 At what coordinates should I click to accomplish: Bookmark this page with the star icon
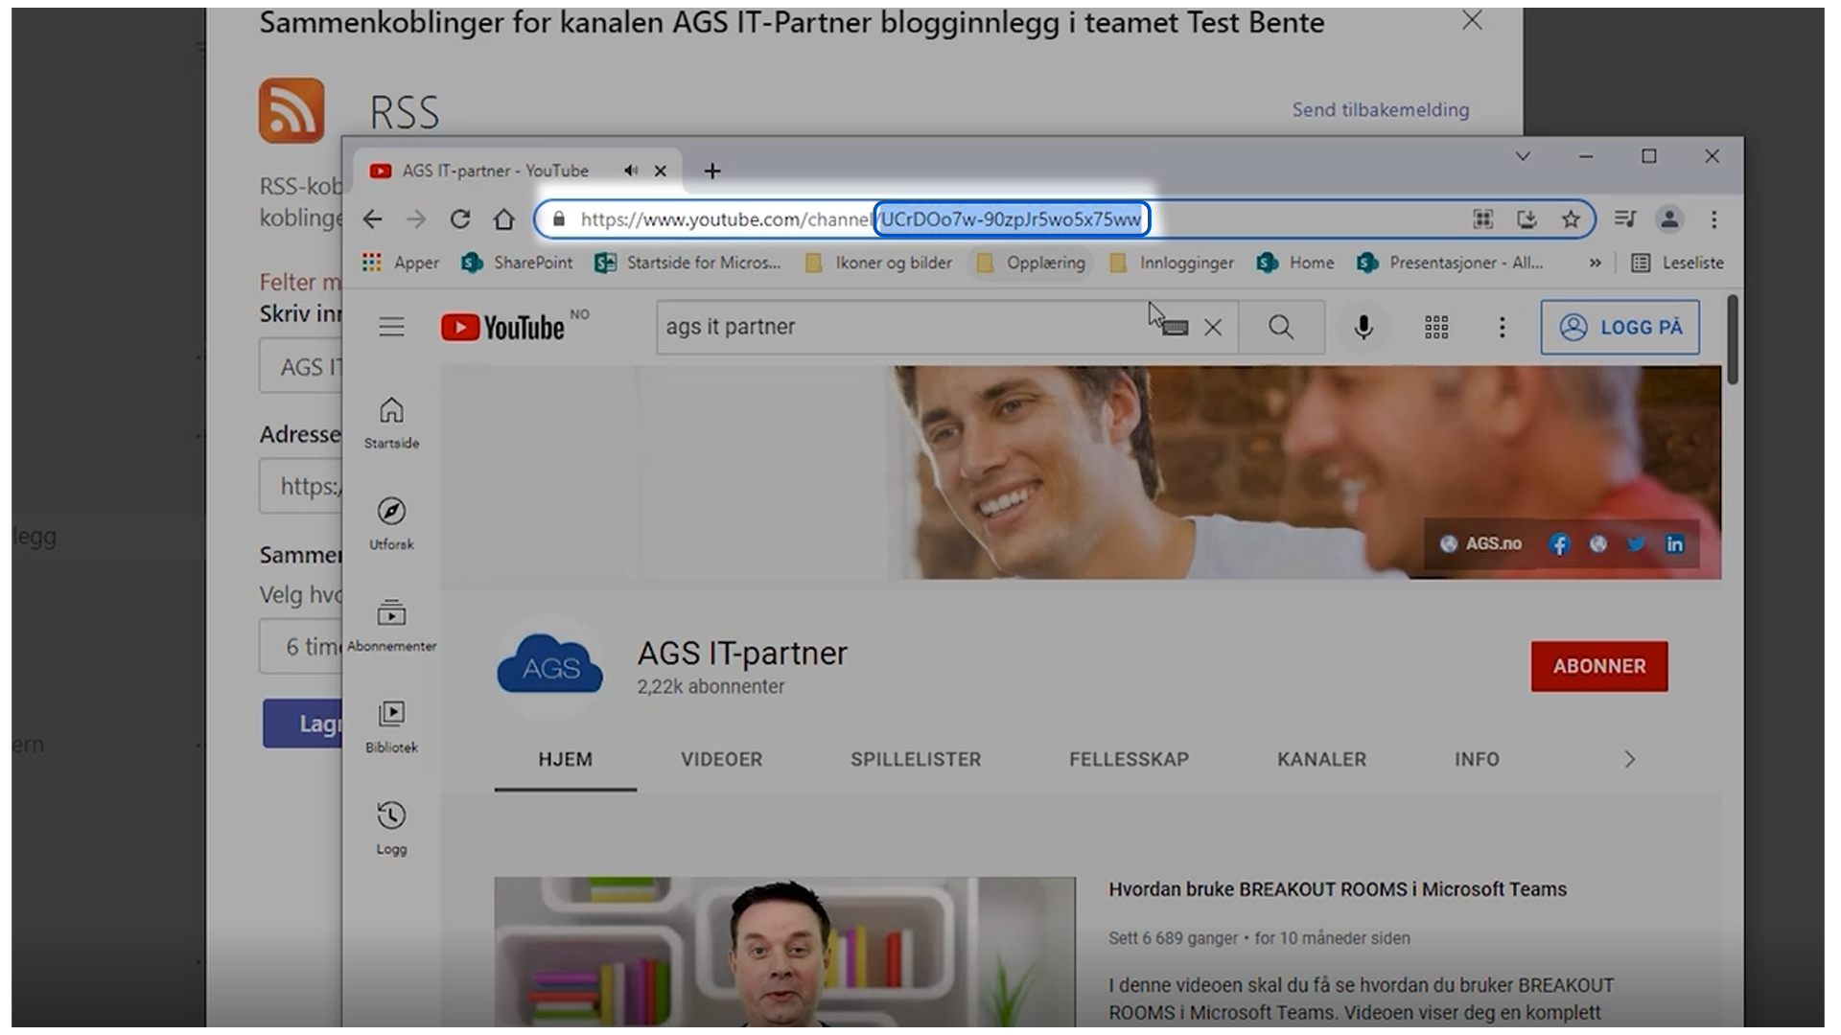1571,219
